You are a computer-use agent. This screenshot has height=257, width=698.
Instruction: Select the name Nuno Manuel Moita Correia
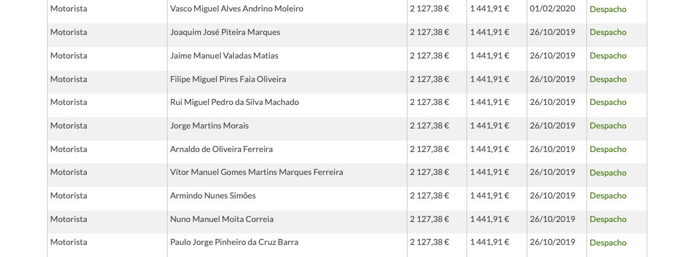(222, 219)
